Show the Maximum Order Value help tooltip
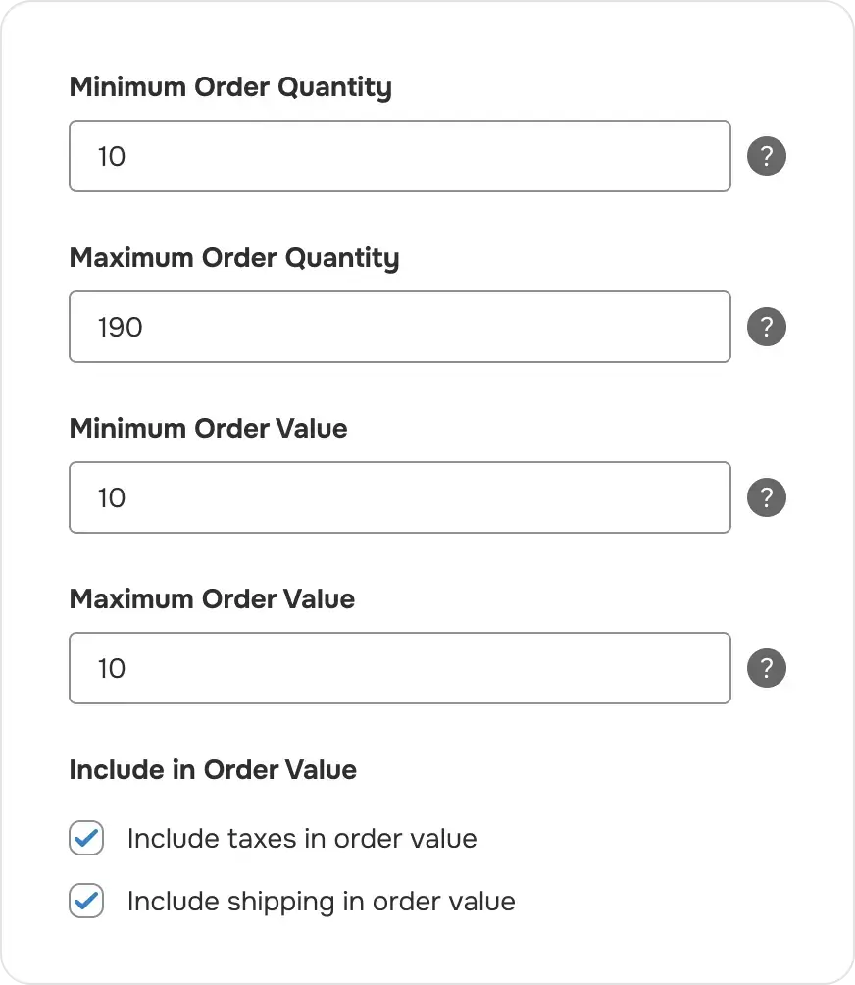855x985 pixels. click(767, 668)
